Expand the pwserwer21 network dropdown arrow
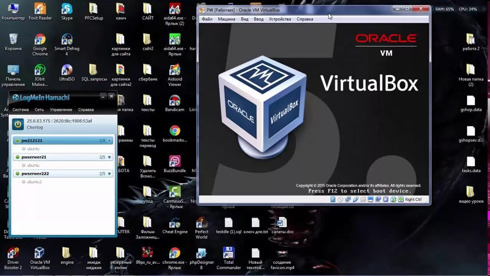 (109, 157)
